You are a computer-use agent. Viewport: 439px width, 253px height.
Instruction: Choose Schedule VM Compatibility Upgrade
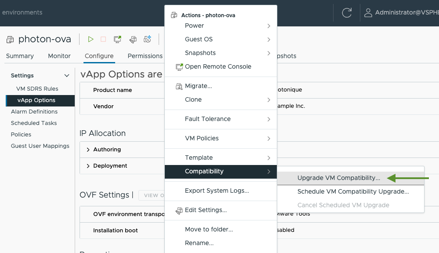[x=353, y=192]
